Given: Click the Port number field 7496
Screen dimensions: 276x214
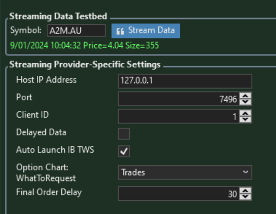Looking at the screenshot, I should pos(179,99).
